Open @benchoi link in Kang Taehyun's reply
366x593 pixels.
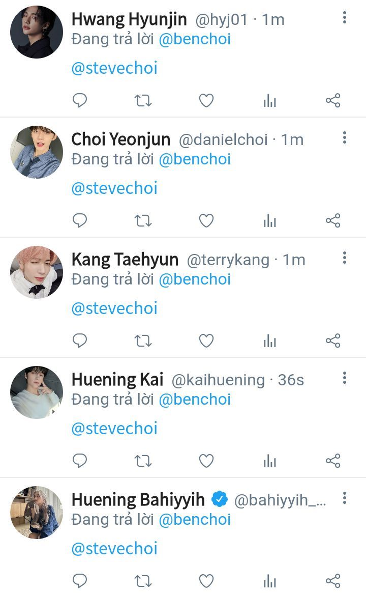coord(195,279)
